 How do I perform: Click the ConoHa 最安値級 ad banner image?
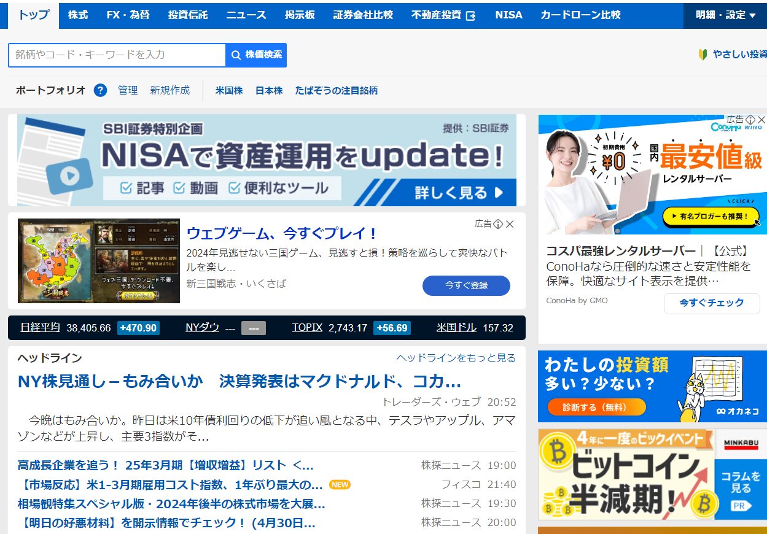pyautogui.click(x=653, y=175)
